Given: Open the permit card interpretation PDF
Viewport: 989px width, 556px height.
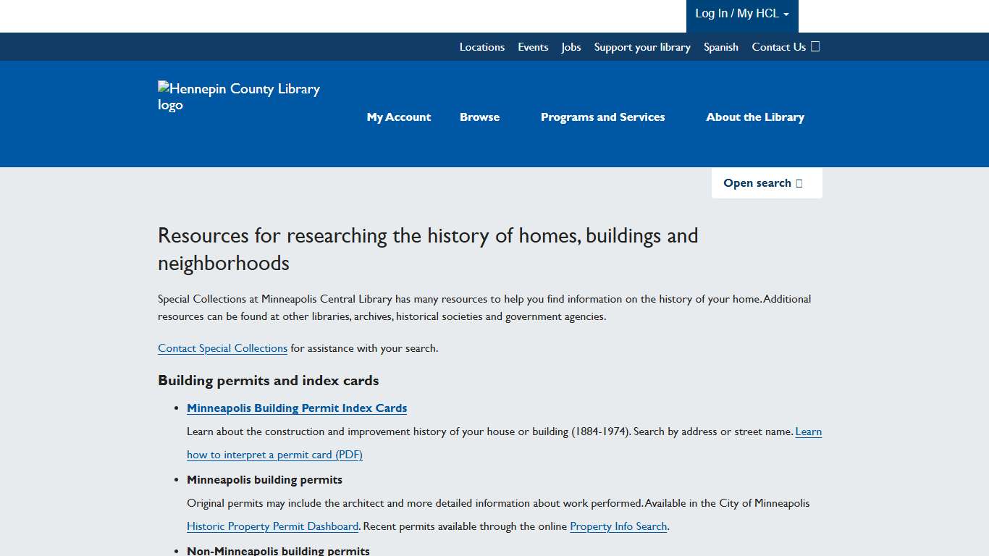Looking at the screenshot, I should [x=274, y=454].
